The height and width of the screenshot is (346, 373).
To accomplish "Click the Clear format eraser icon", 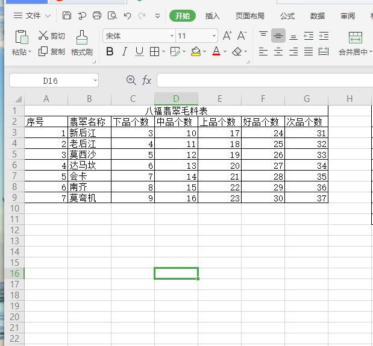I will pos(237,51).
